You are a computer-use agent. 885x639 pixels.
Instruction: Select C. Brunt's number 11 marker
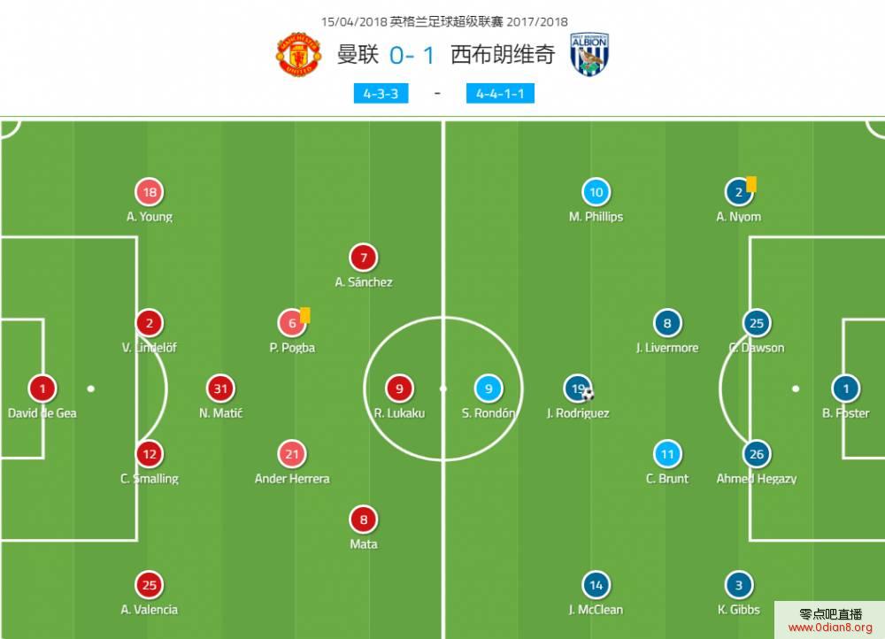tap(667, 454)
